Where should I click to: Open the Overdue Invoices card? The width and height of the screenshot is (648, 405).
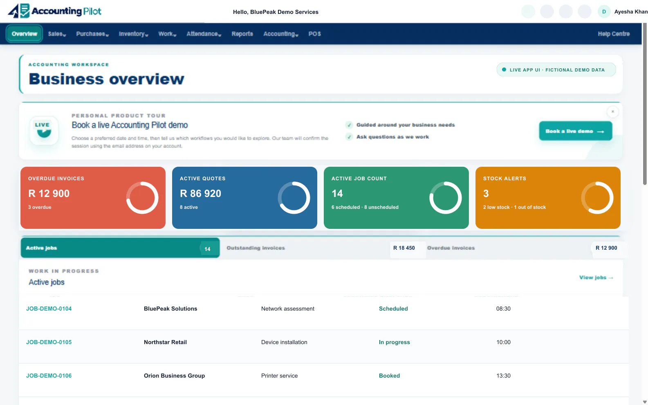pos(93,198)
